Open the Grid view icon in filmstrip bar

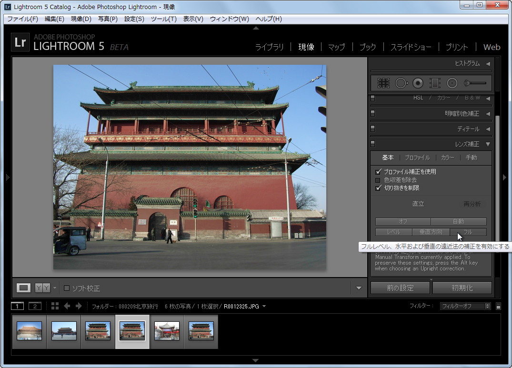[55, 306]
